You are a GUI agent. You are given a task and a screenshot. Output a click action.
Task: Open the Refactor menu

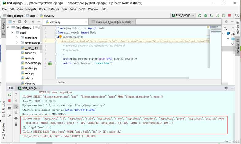point(54,9)
